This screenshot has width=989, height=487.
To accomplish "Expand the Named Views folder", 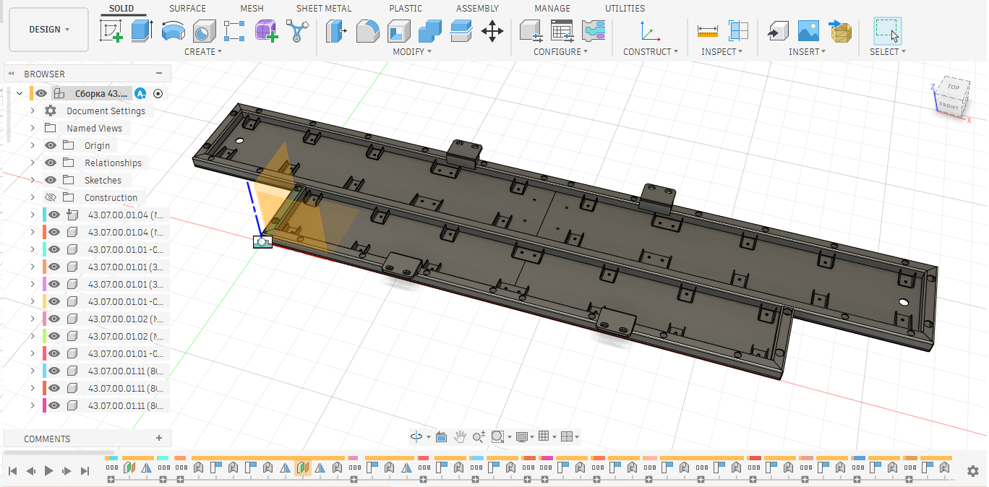I will (x=33, y=128).
